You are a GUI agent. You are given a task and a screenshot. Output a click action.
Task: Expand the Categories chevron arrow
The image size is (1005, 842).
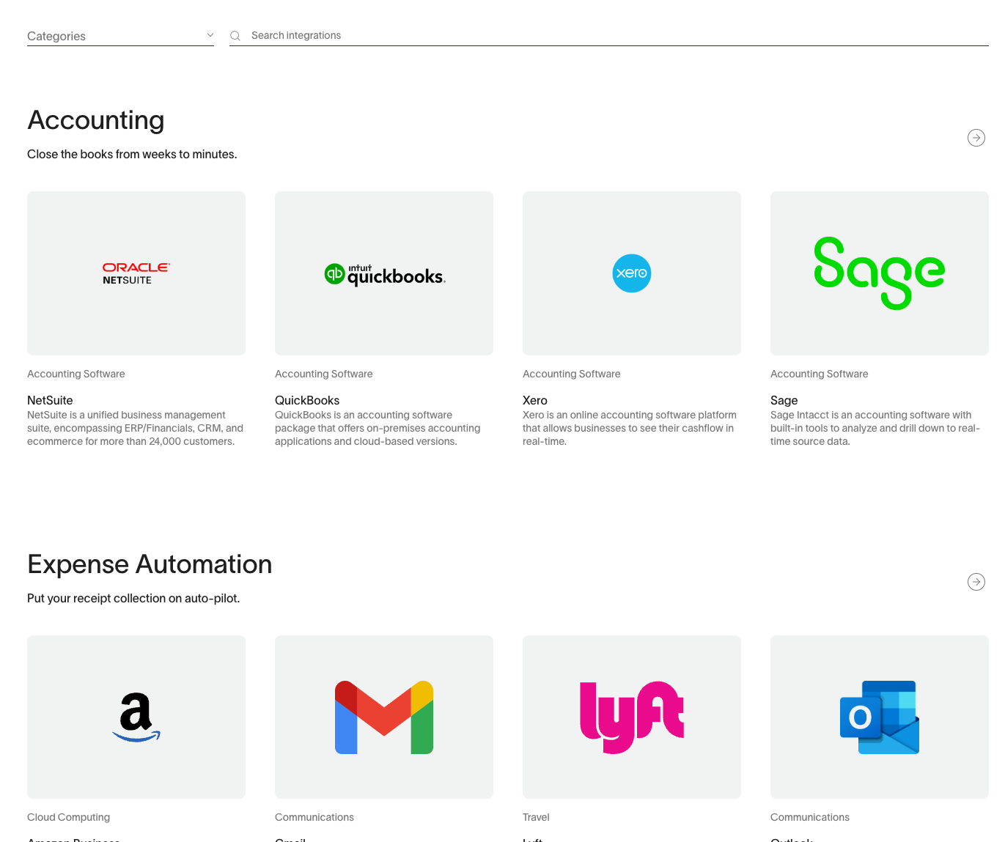point(210,34)
